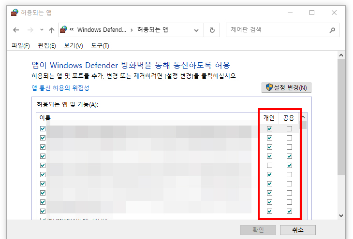Go back with the left arrow button
The image size is (353, 239).
tap(16, 30)
